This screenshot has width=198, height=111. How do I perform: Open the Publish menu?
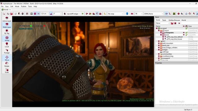(24, 6)
